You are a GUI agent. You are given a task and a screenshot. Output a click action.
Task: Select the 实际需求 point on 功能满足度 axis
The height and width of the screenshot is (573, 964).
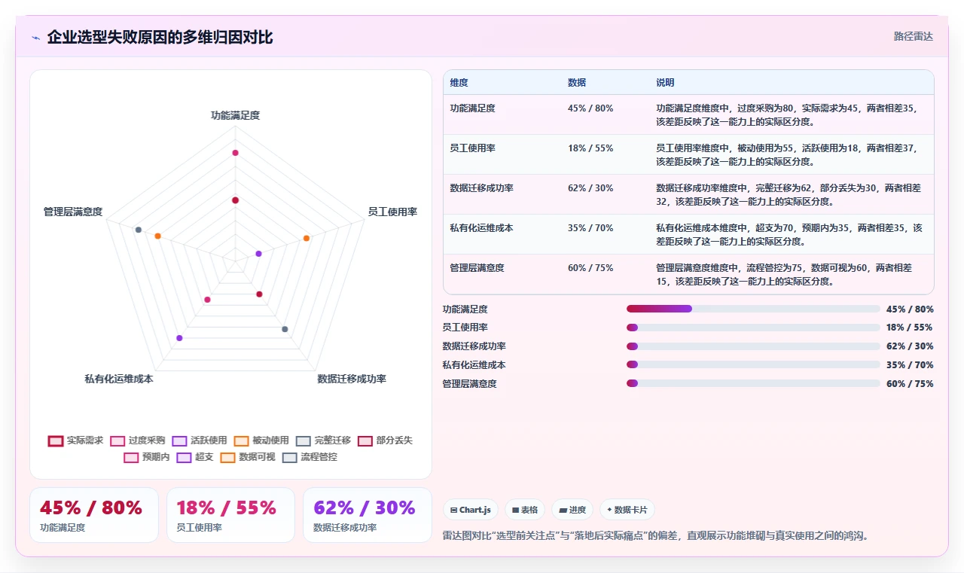[235, 200]
